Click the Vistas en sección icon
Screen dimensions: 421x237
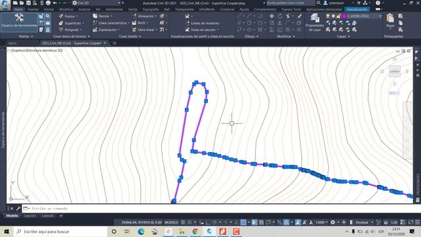pos(187,30)
